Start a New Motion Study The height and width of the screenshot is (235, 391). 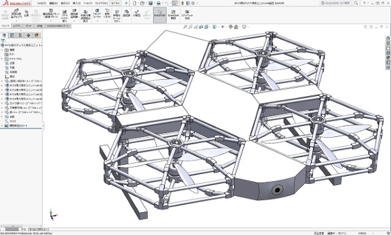coord(117,16)
